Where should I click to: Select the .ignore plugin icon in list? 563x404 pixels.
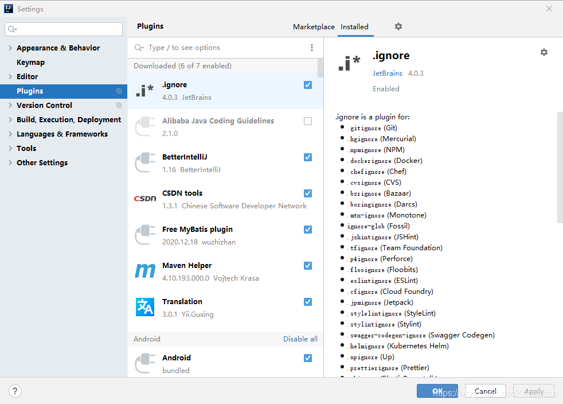click(145, 91)
